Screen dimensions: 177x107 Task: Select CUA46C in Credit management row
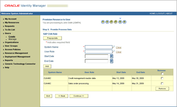(56, 78)
